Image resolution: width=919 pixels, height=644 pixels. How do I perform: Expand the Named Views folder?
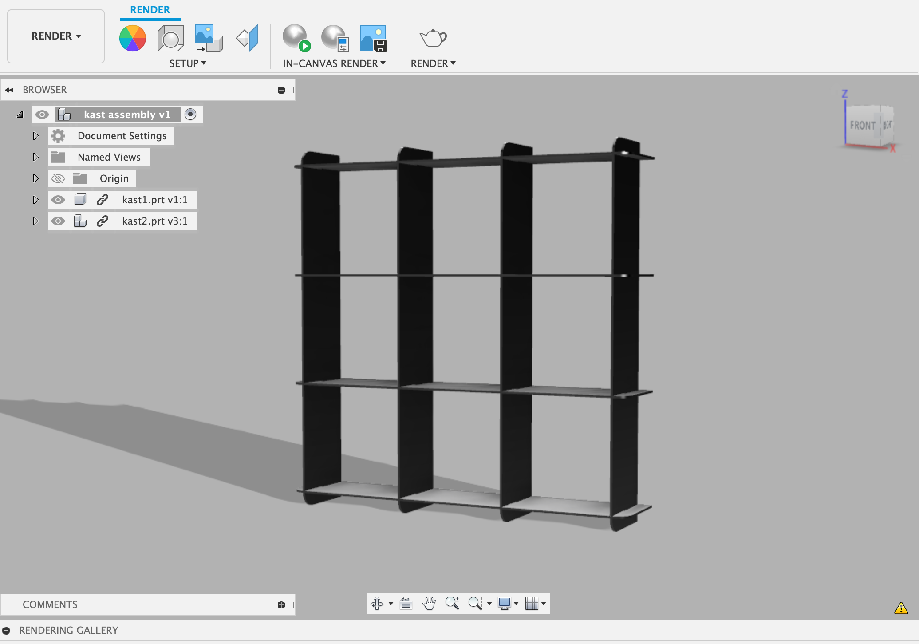click(36, 157)
